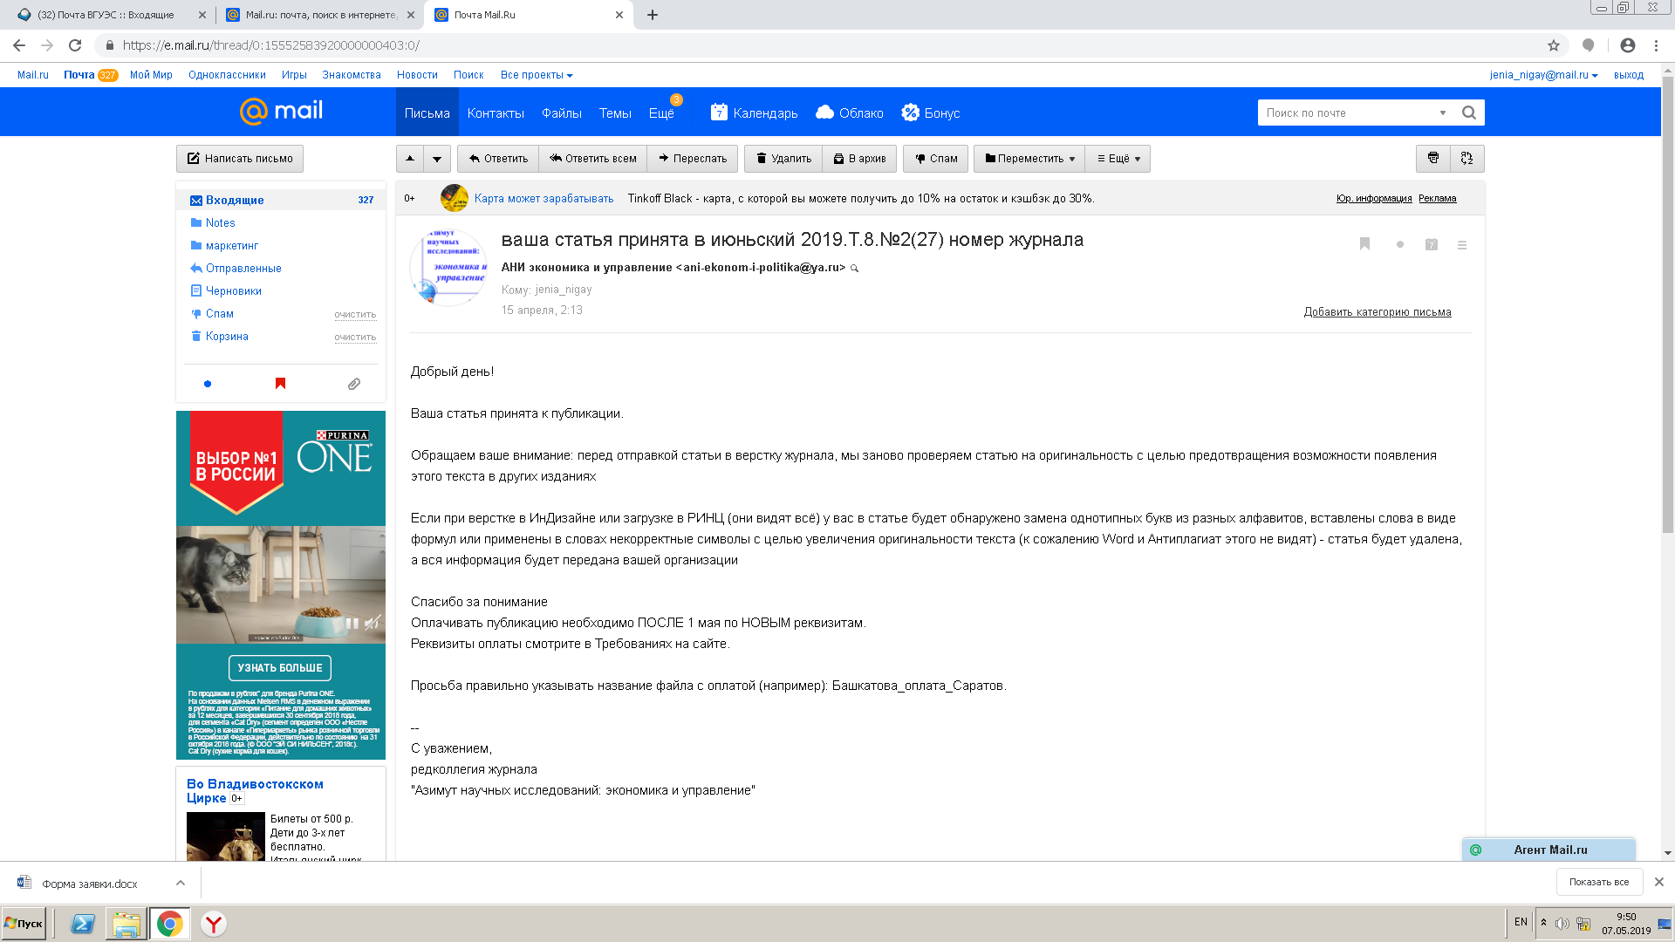1675x942 pixels.
Task: Click the Написать письмо button
Action: [240, 158]
